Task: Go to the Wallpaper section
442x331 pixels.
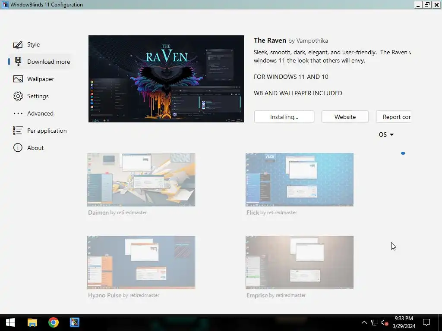Action: pos(41,79)
